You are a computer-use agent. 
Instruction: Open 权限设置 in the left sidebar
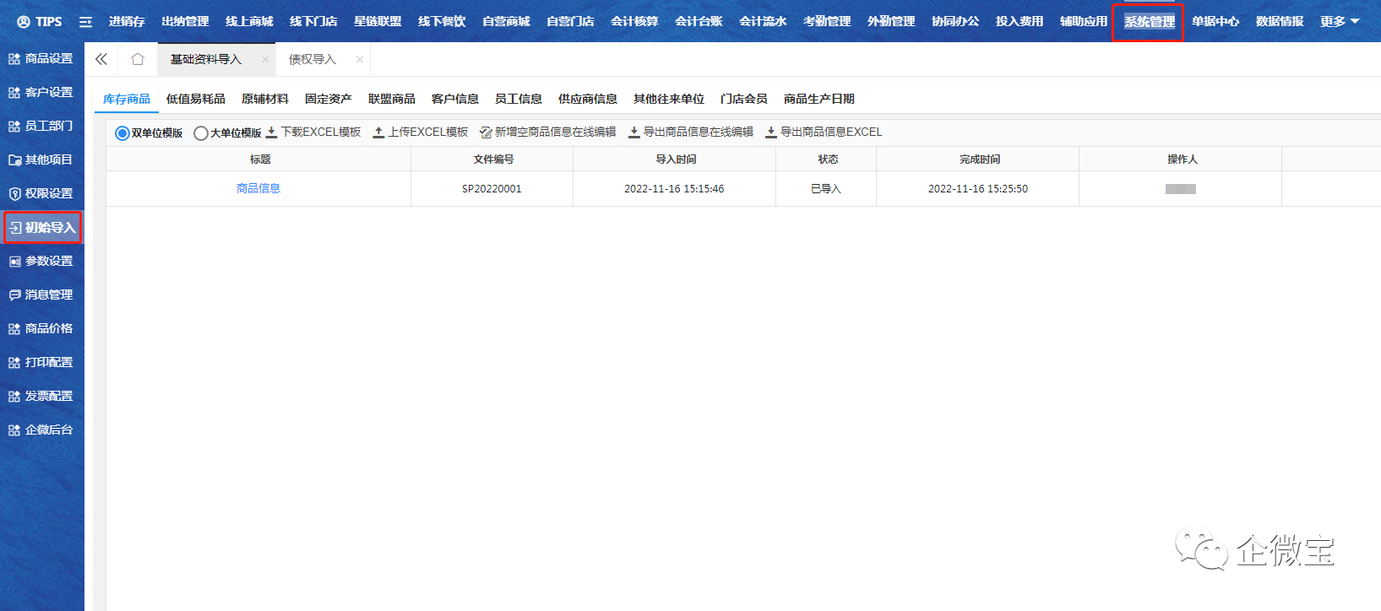[41, 193]
